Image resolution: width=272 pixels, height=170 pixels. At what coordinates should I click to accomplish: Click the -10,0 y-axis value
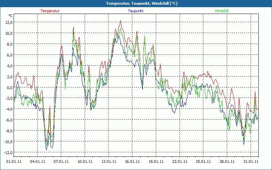pyautogui.click(x=9, y=142)
